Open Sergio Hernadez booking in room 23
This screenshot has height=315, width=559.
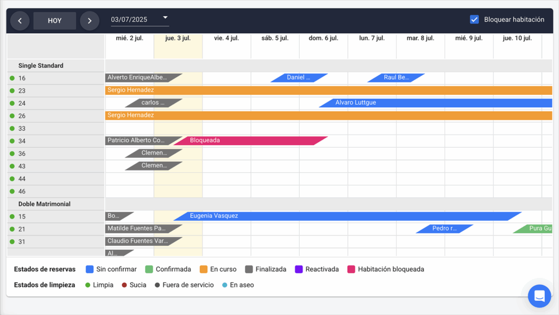pyautogui.click(x=328, y=90)
